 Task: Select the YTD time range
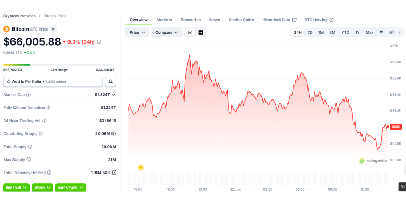coord(345,32)
